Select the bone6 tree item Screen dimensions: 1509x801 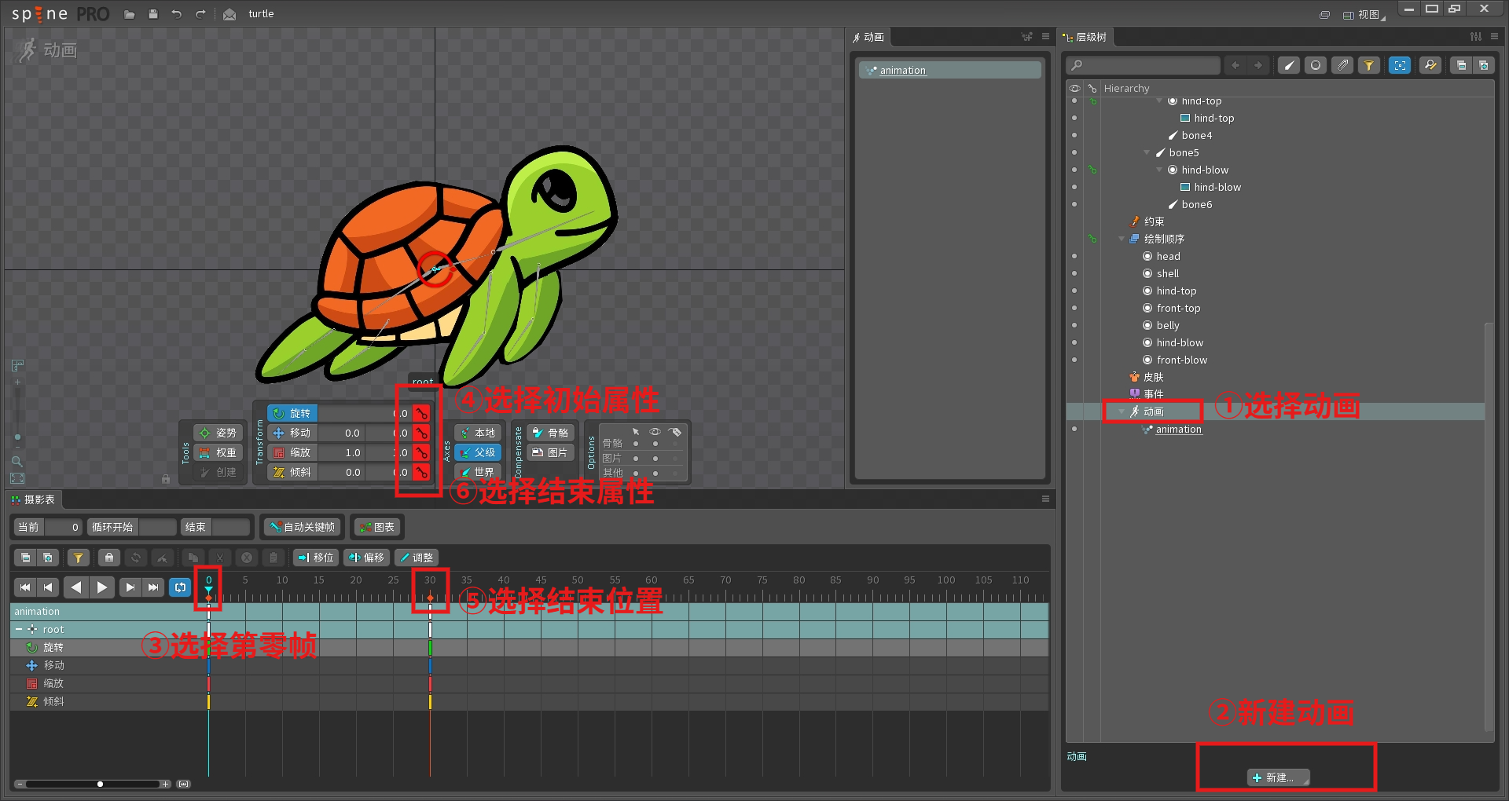(x=1196, y=205)
